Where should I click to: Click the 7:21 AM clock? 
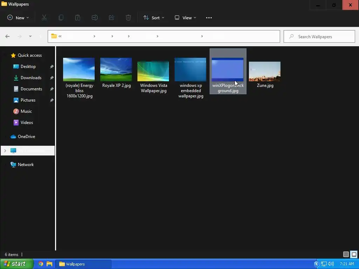pos(347,264)
